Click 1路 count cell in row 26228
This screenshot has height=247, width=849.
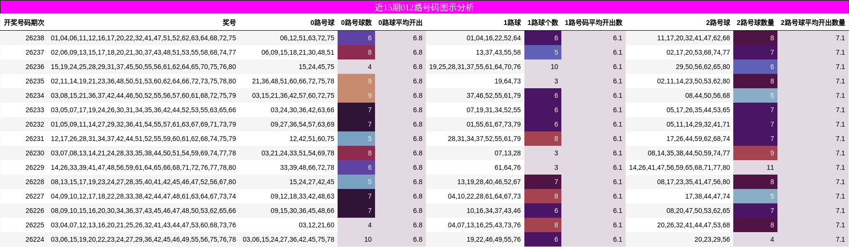coord(543,182)
